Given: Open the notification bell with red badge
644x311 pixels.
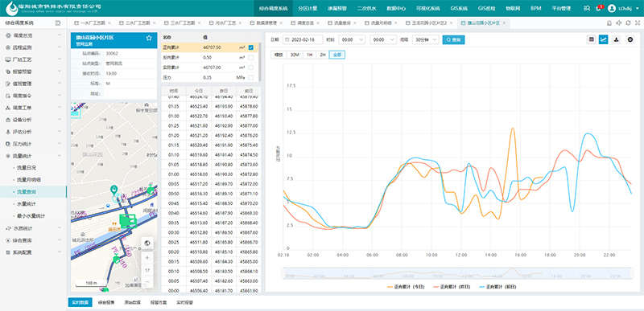Looking at the screenshot, I should (599, 8).
